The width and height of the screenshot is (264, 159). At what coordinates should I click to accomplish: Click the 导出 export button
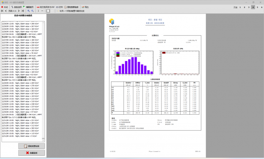[x=85, y=7]
